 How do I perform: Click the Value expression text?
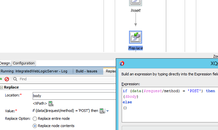click(65, 111)
